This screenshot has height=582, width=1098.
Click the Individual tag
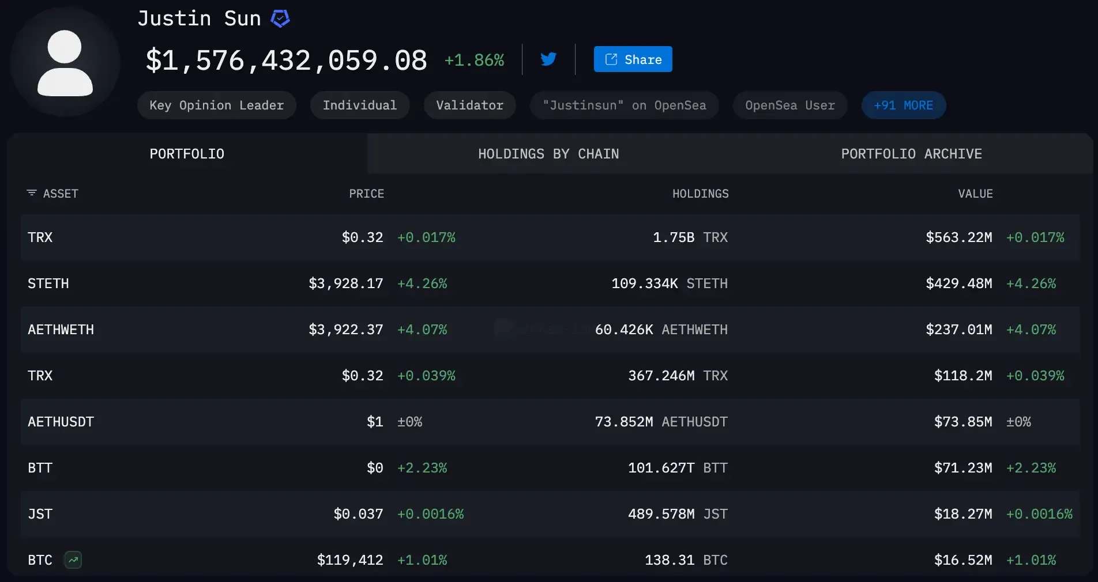click(x=360, y=105)
